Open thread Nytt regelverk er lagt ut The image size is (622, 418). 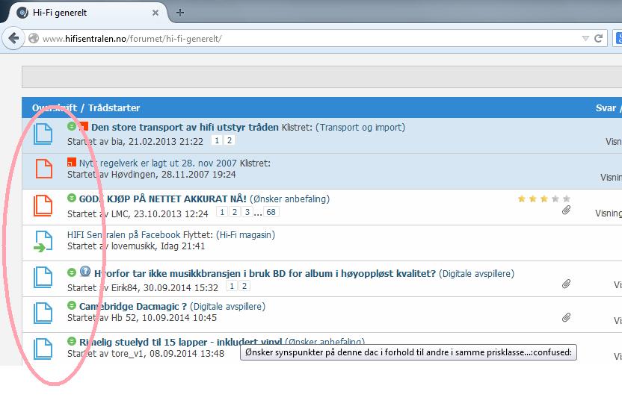pyautogui.click(x=158, y=163)
